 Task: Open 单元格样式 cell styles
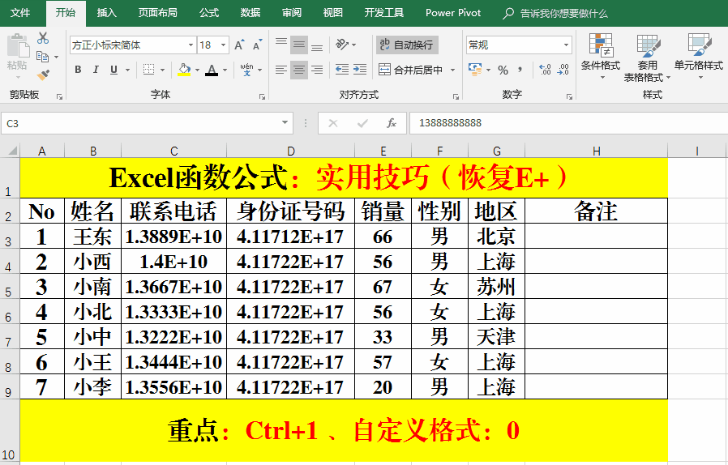[699, 57]
